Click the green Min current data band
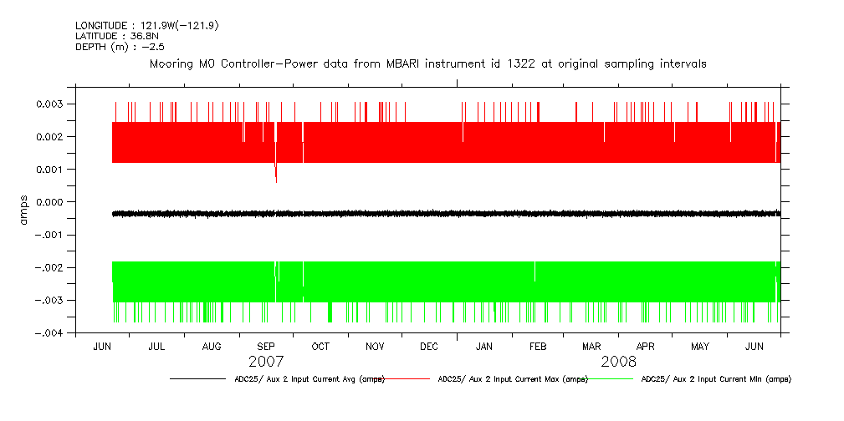This screenshot has width=844, height=421. [443, 282]
